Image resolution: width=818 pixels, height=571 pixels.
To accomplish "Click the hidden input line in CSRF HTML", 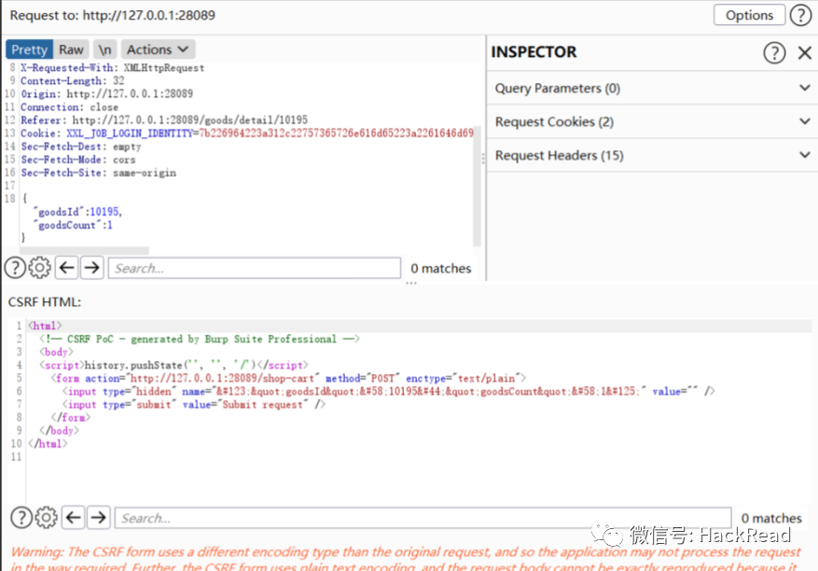I will (x=388, y=392).
